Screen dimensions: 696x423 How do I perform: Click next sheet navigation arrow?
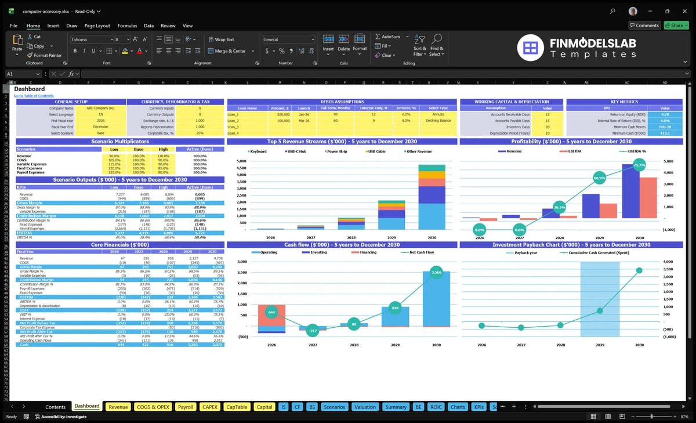pyautogui.click(x=24, y=407)
